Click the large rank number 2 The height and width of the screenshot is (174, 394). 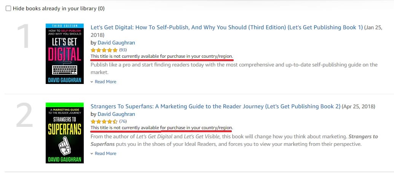pos(24,115)
